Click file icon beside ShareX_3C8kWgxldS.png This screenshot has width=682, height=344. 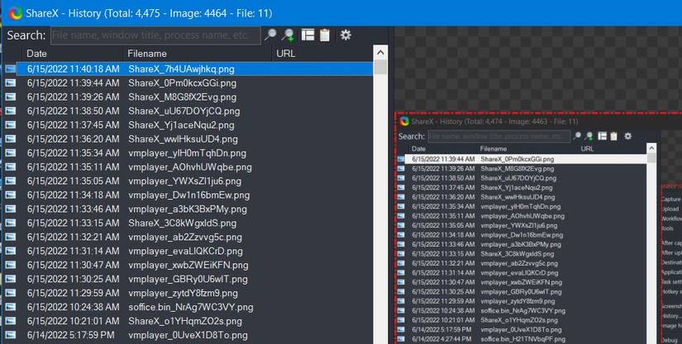click(11, 223)
